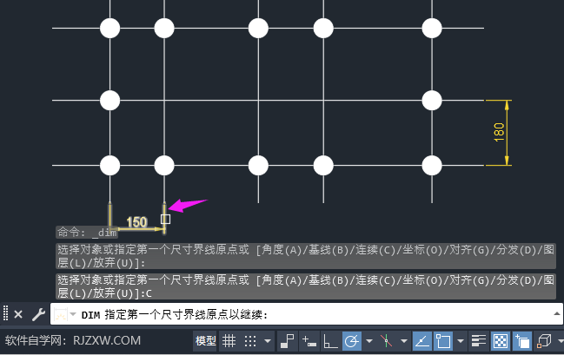Click the command line grip handle

[x=5, y=313]
